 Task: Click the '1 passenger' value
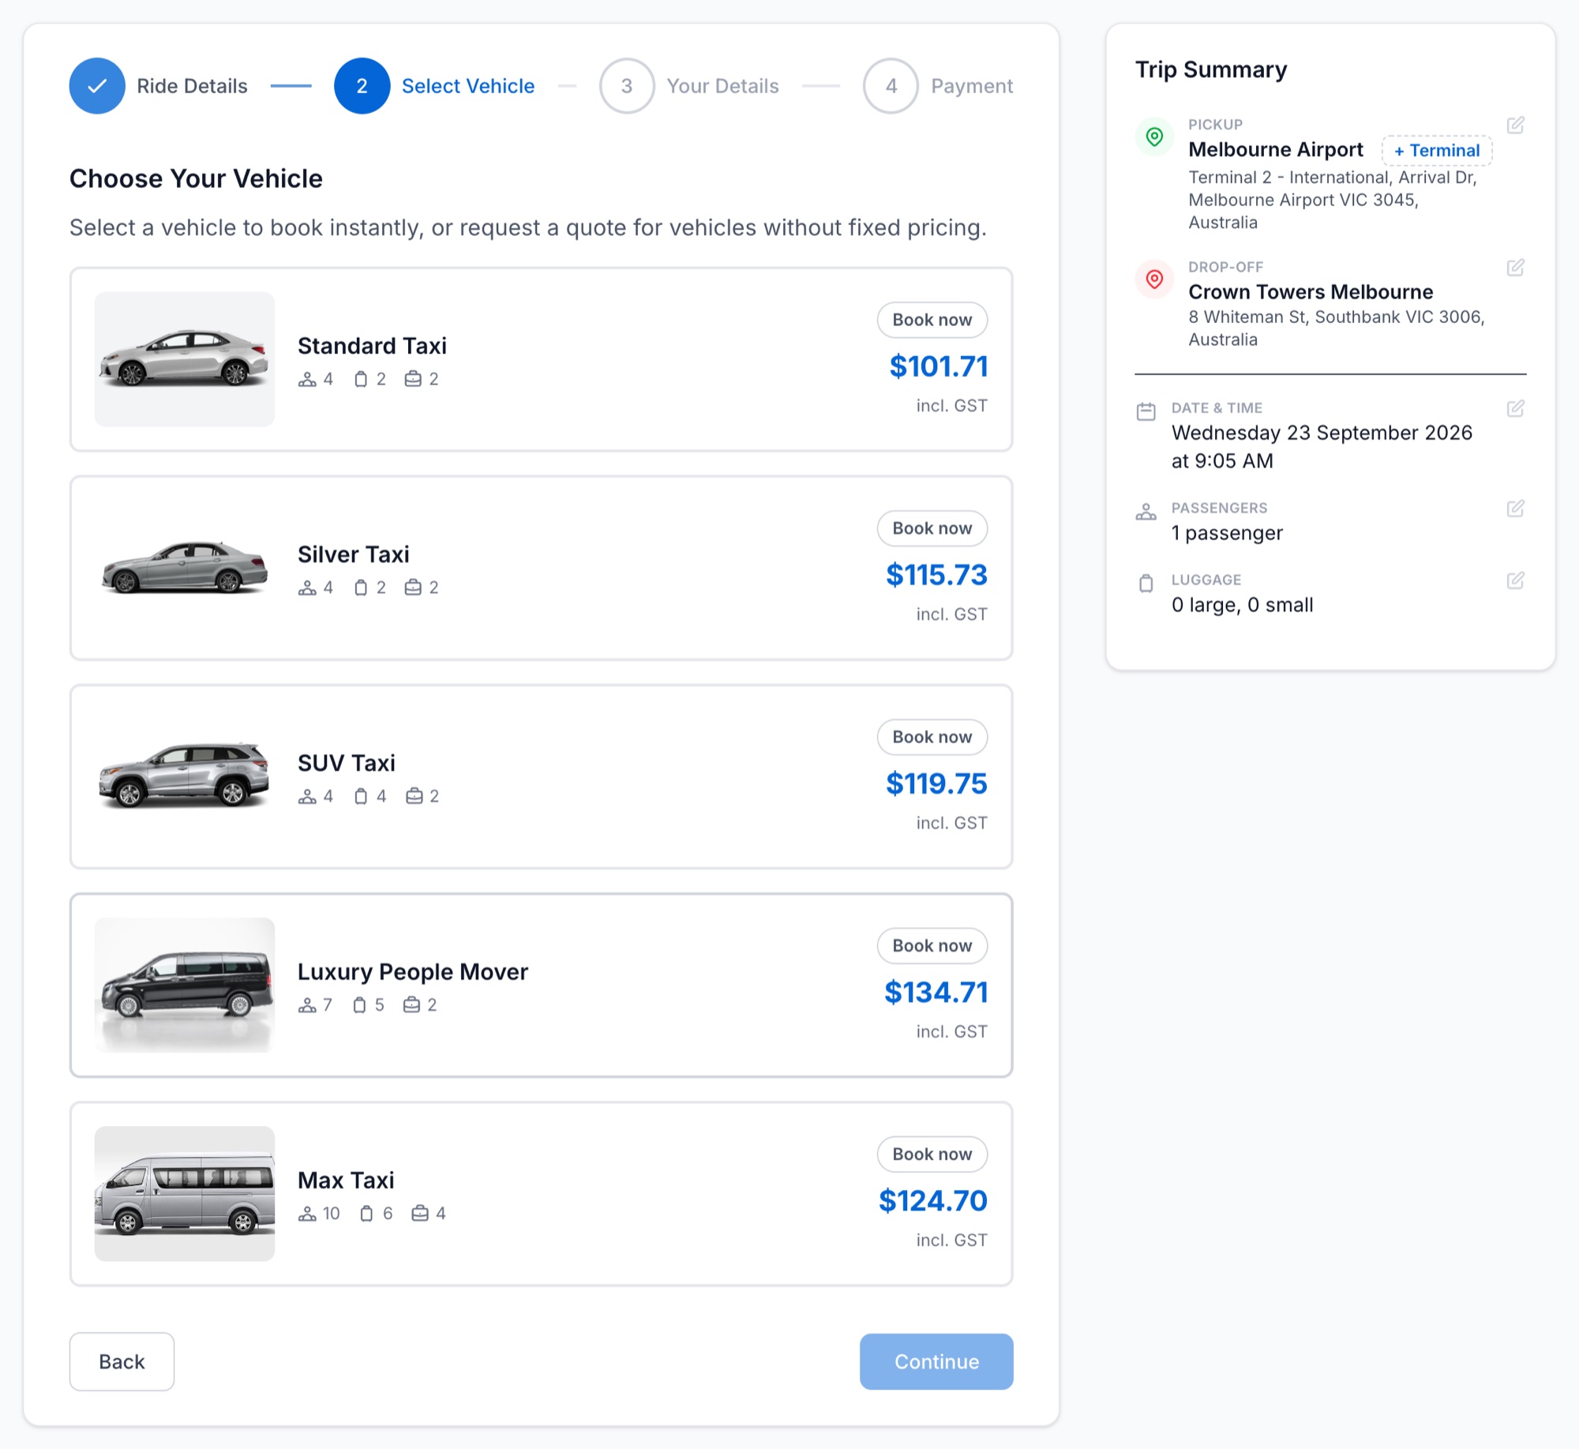pyautogui.click(x=1227, y=533)
